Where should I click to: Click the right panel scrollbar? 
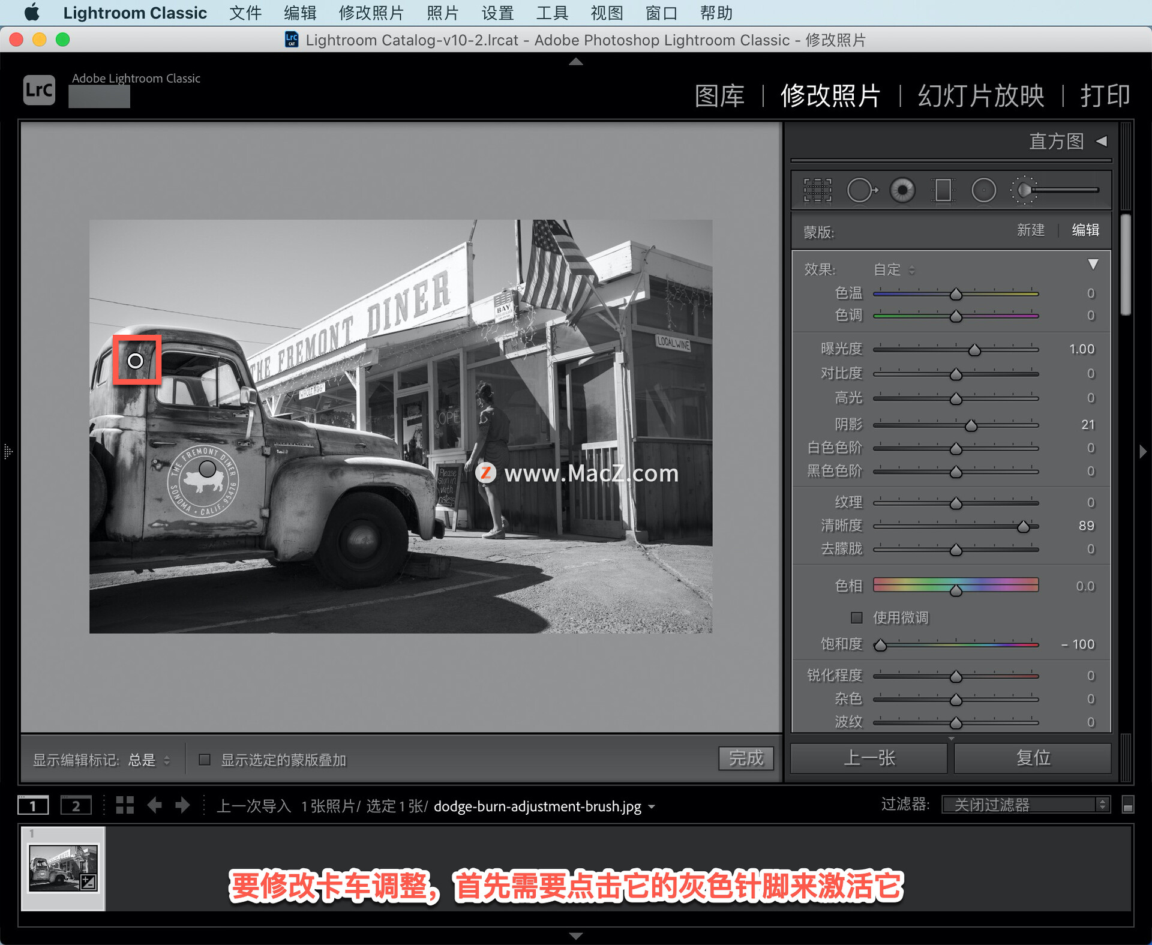(1126, 264)
